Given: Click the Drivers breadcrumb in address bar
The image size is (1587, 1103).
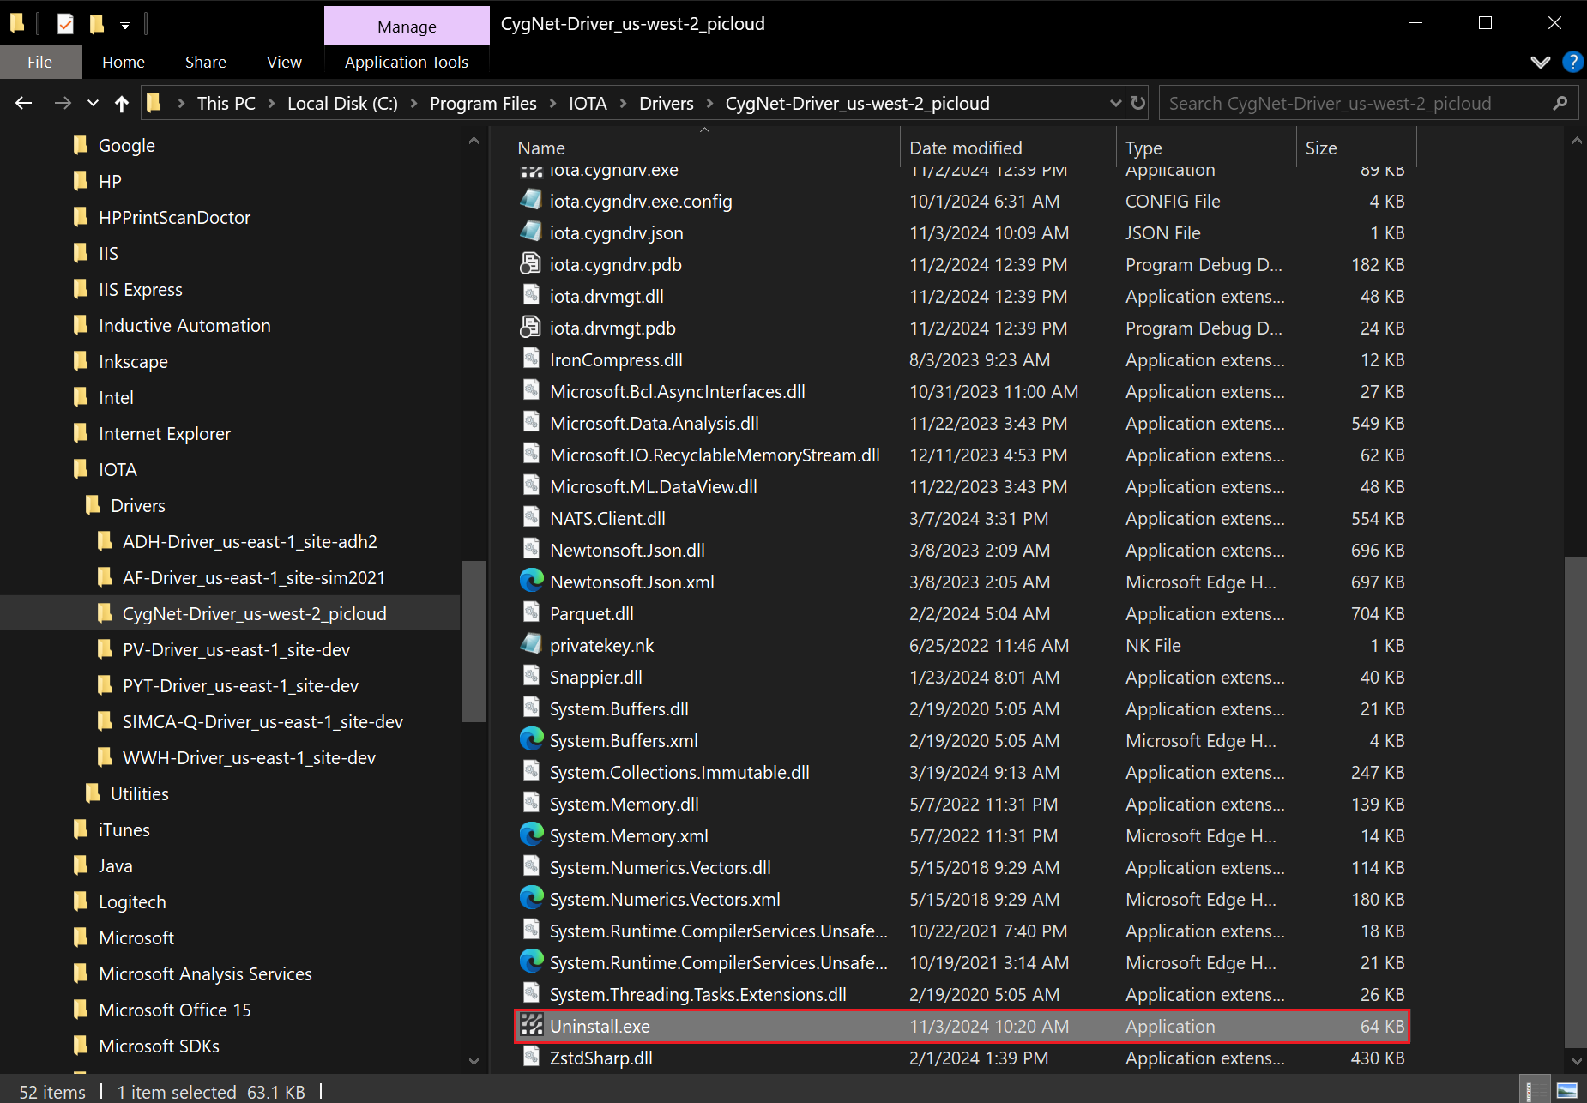Looking at the screenshot, I should [x=667, y=104].
